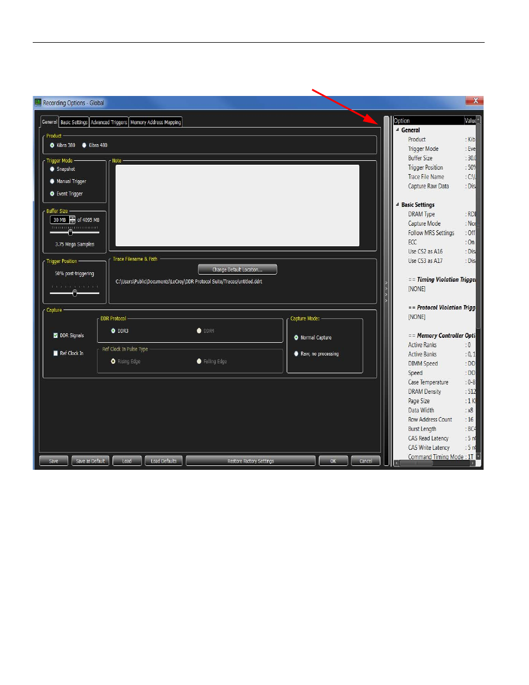The height and width of the screenshot is (685, 529).
Task: Choose Event Trigger mode
Action: pyautogui.click(x=67, y=194)
